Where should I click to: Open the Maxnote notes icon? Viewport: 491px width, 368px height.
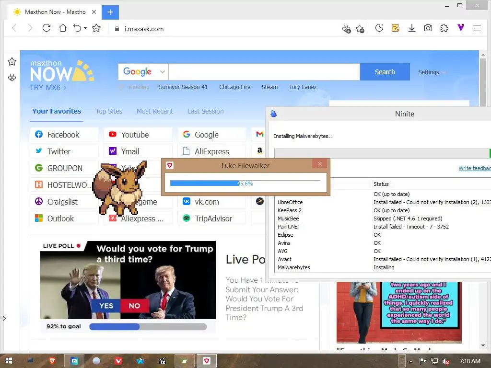396,28
